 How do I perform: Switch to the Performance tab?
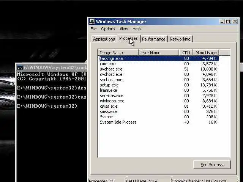pos(153,39)
